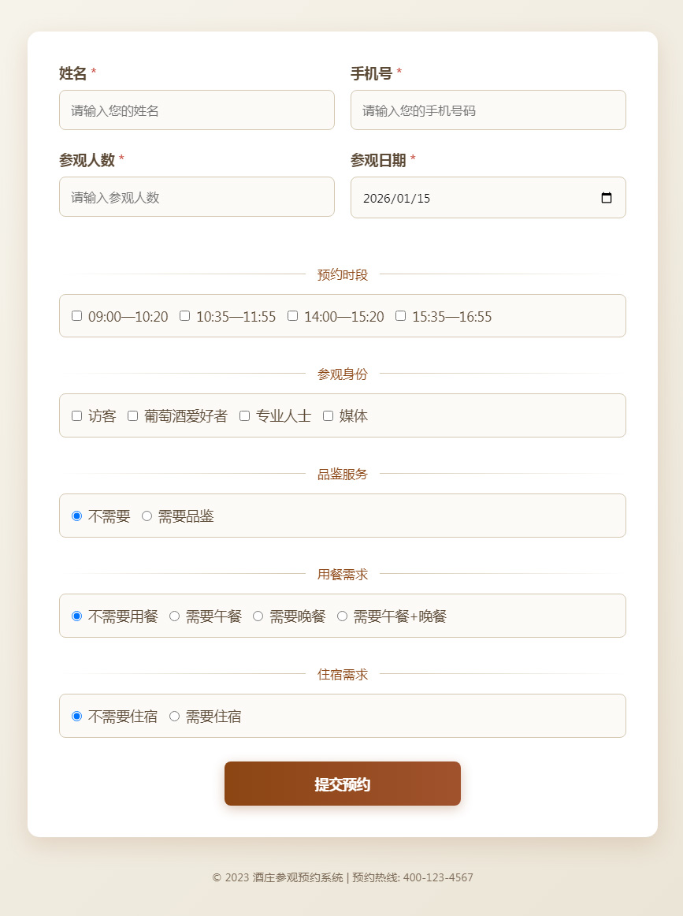
Task: Check the 专业人士 identity option
Action: point(245,415)
